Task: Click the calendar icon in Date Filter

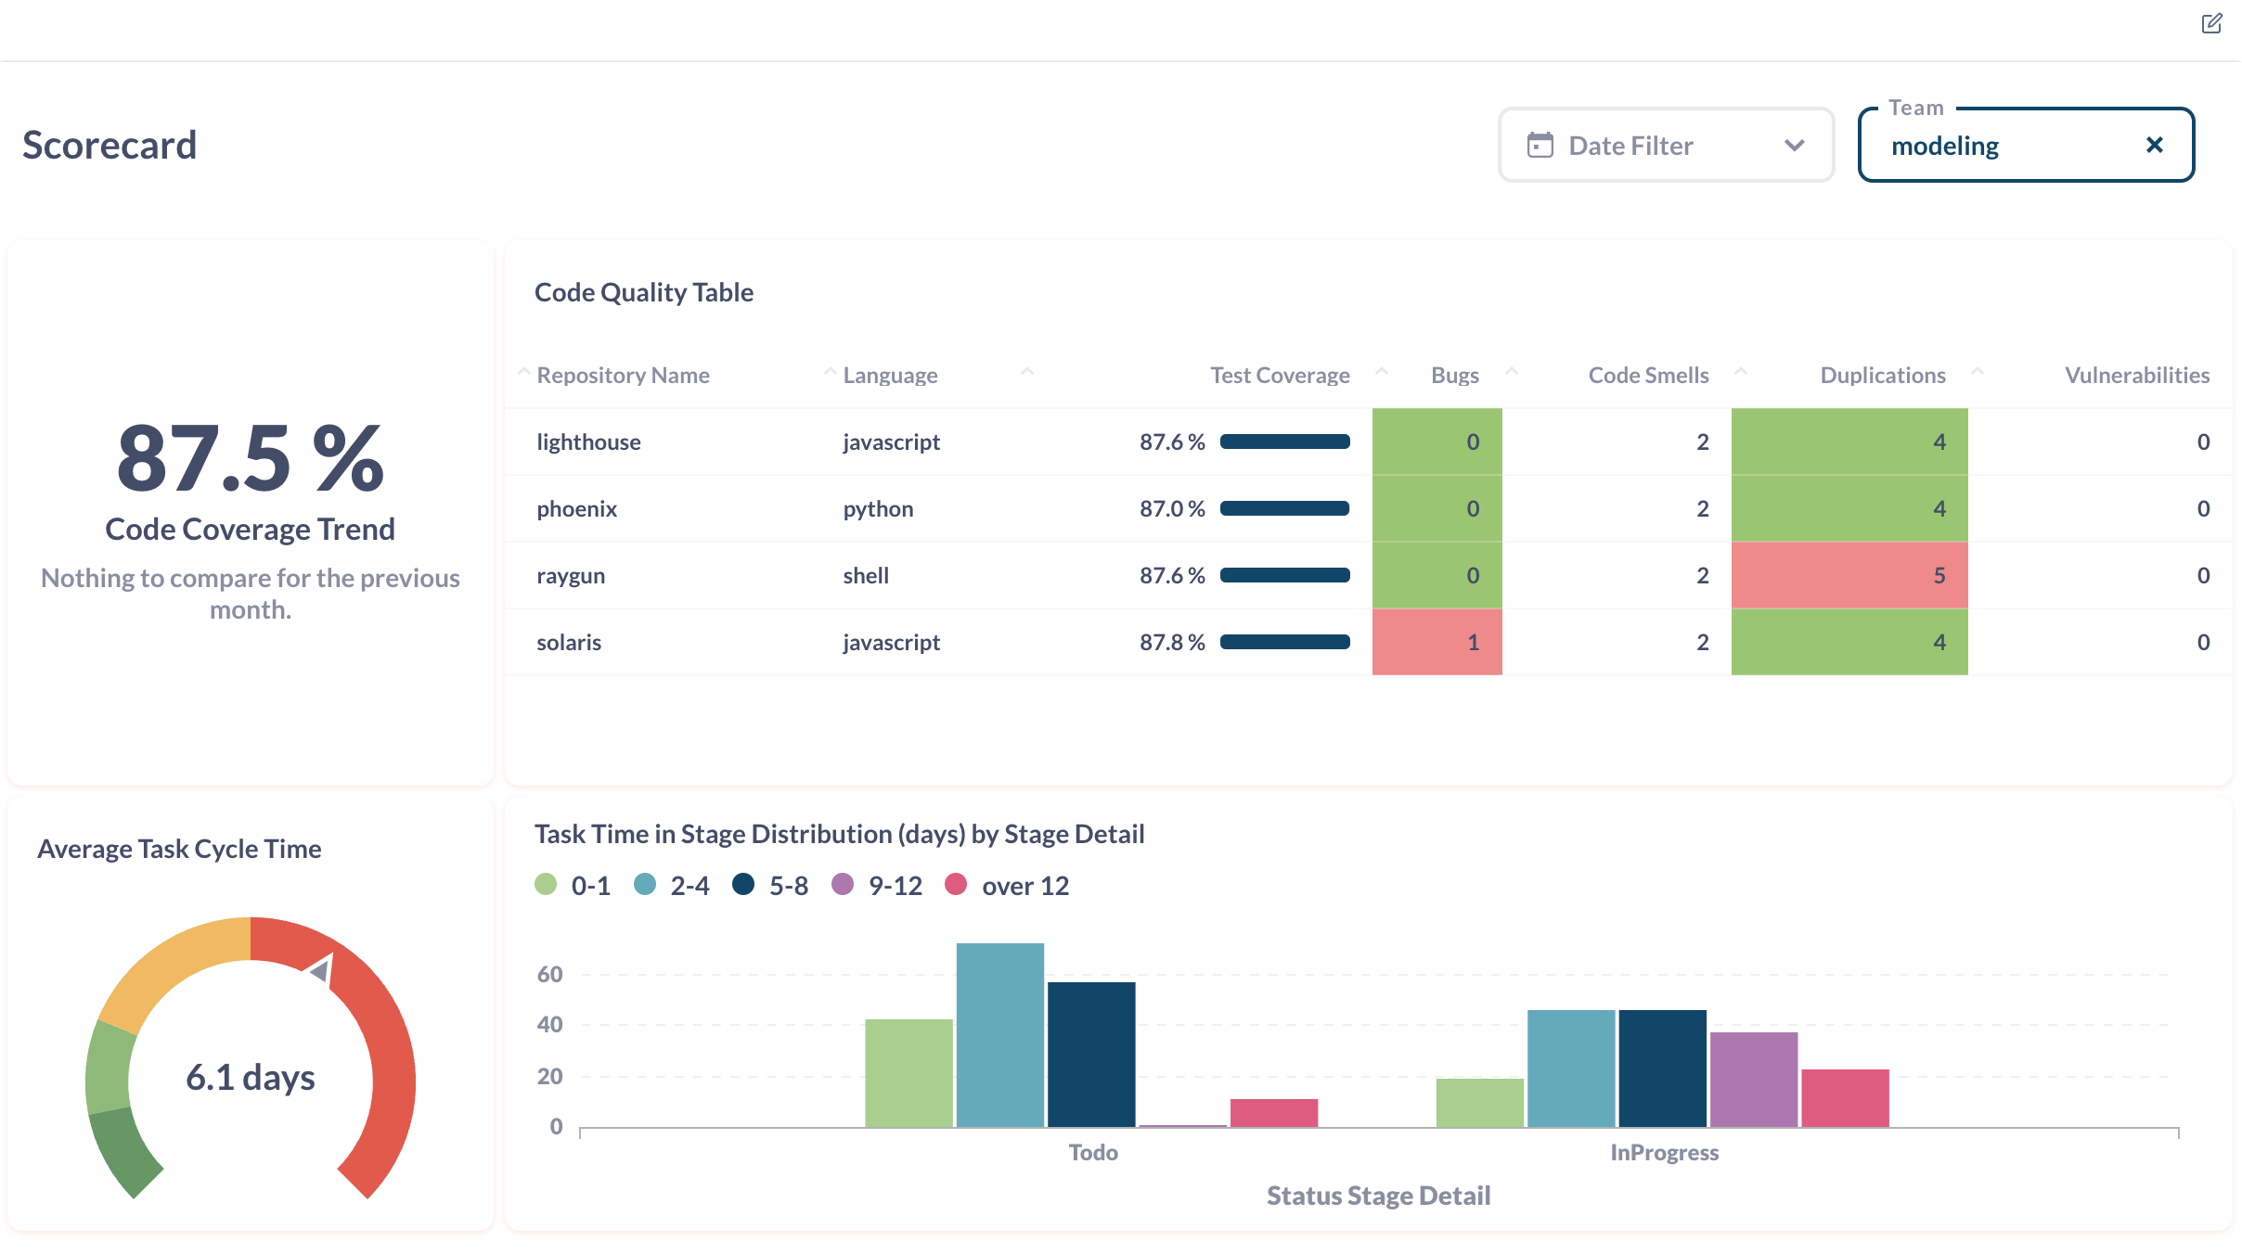Action: click(x=1540, y=146)
